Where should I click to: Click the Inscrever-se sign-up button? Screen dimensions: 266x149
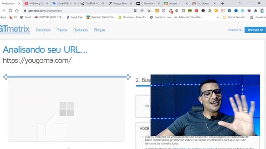(x=255, y=30)
